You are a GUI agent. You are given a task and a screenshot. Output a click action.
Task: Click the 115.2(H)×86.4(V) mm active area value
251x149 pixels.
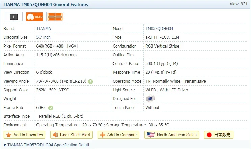tap(56, 55)
